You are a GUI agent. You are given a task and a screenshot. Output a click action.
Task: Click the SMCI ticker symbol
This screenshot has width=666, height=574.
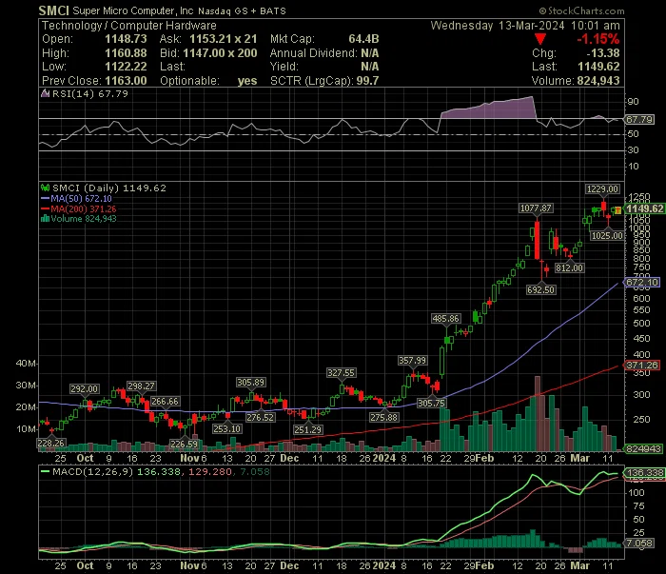pyautogui.click(x=53, y=10)
